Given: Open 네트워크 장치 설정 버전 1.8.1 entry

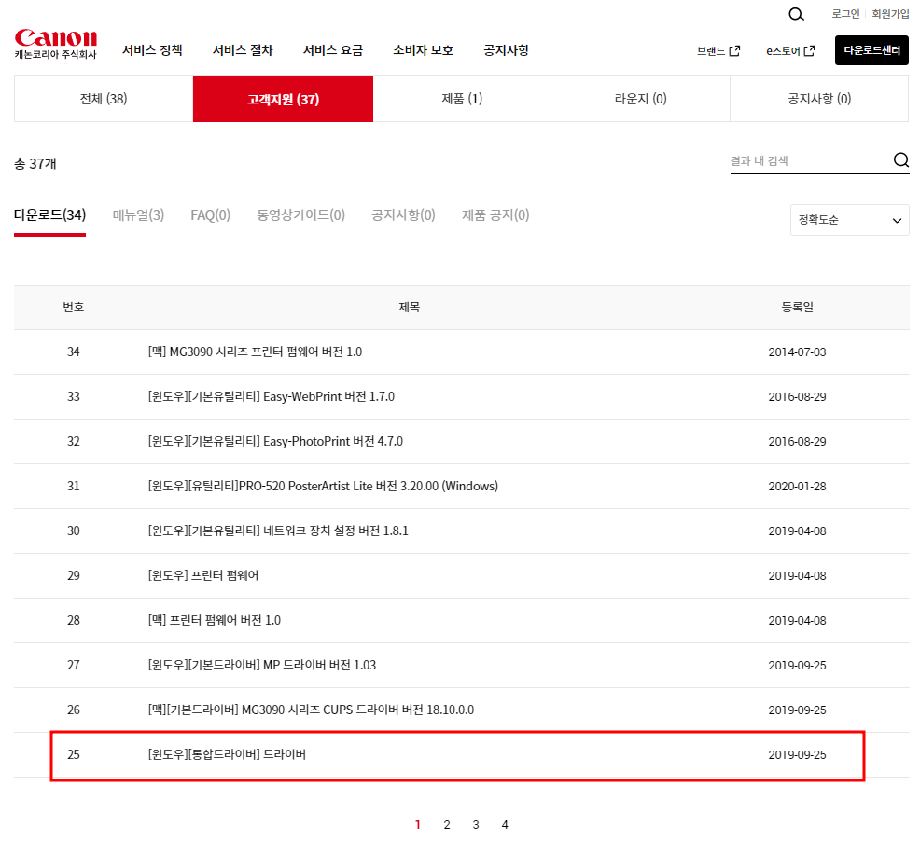Looking at the screenshot, I should pos(277,531).
